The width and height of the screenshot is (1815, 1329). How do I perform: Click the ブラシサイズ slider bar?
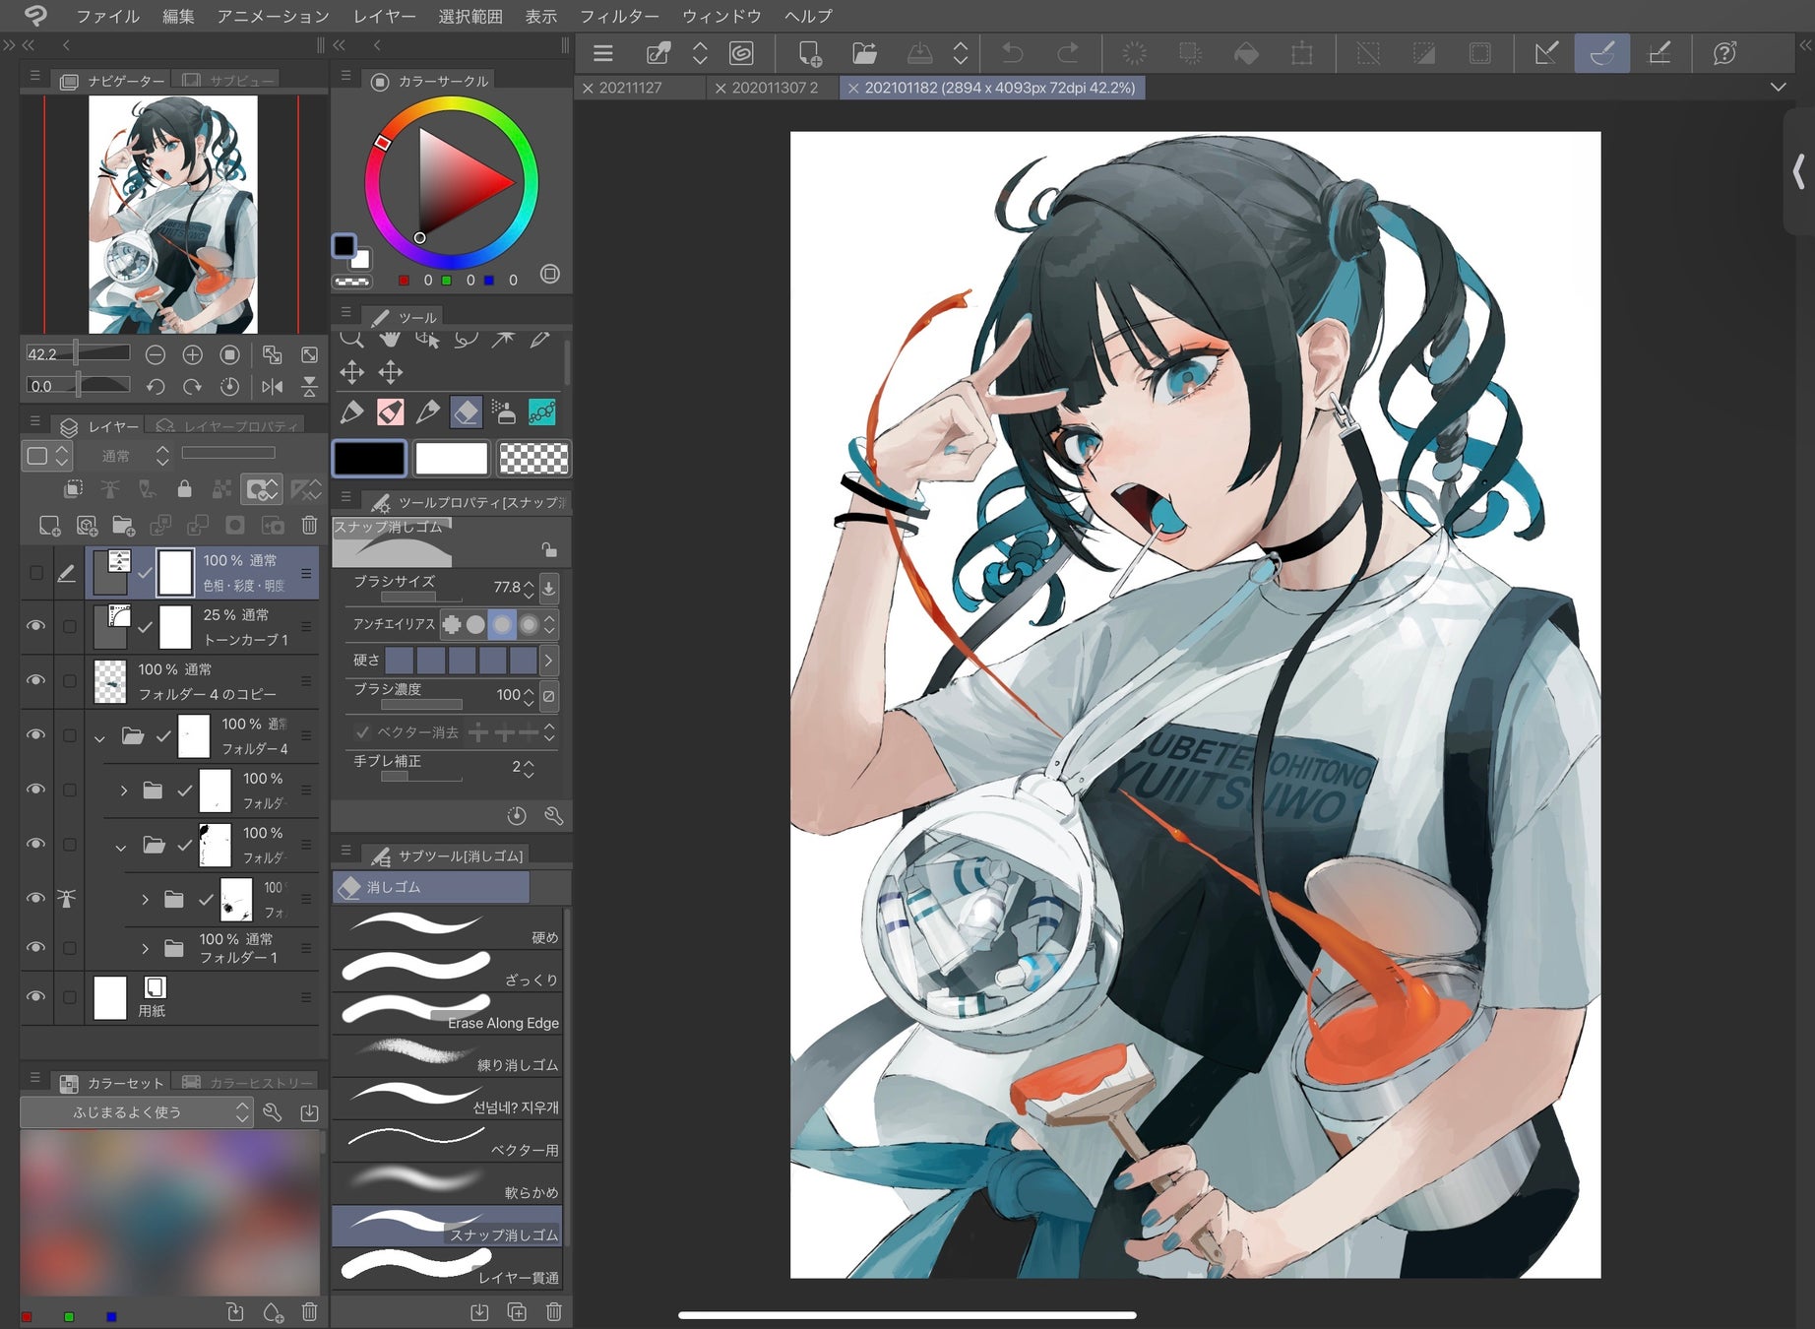(x=421, y=598)
